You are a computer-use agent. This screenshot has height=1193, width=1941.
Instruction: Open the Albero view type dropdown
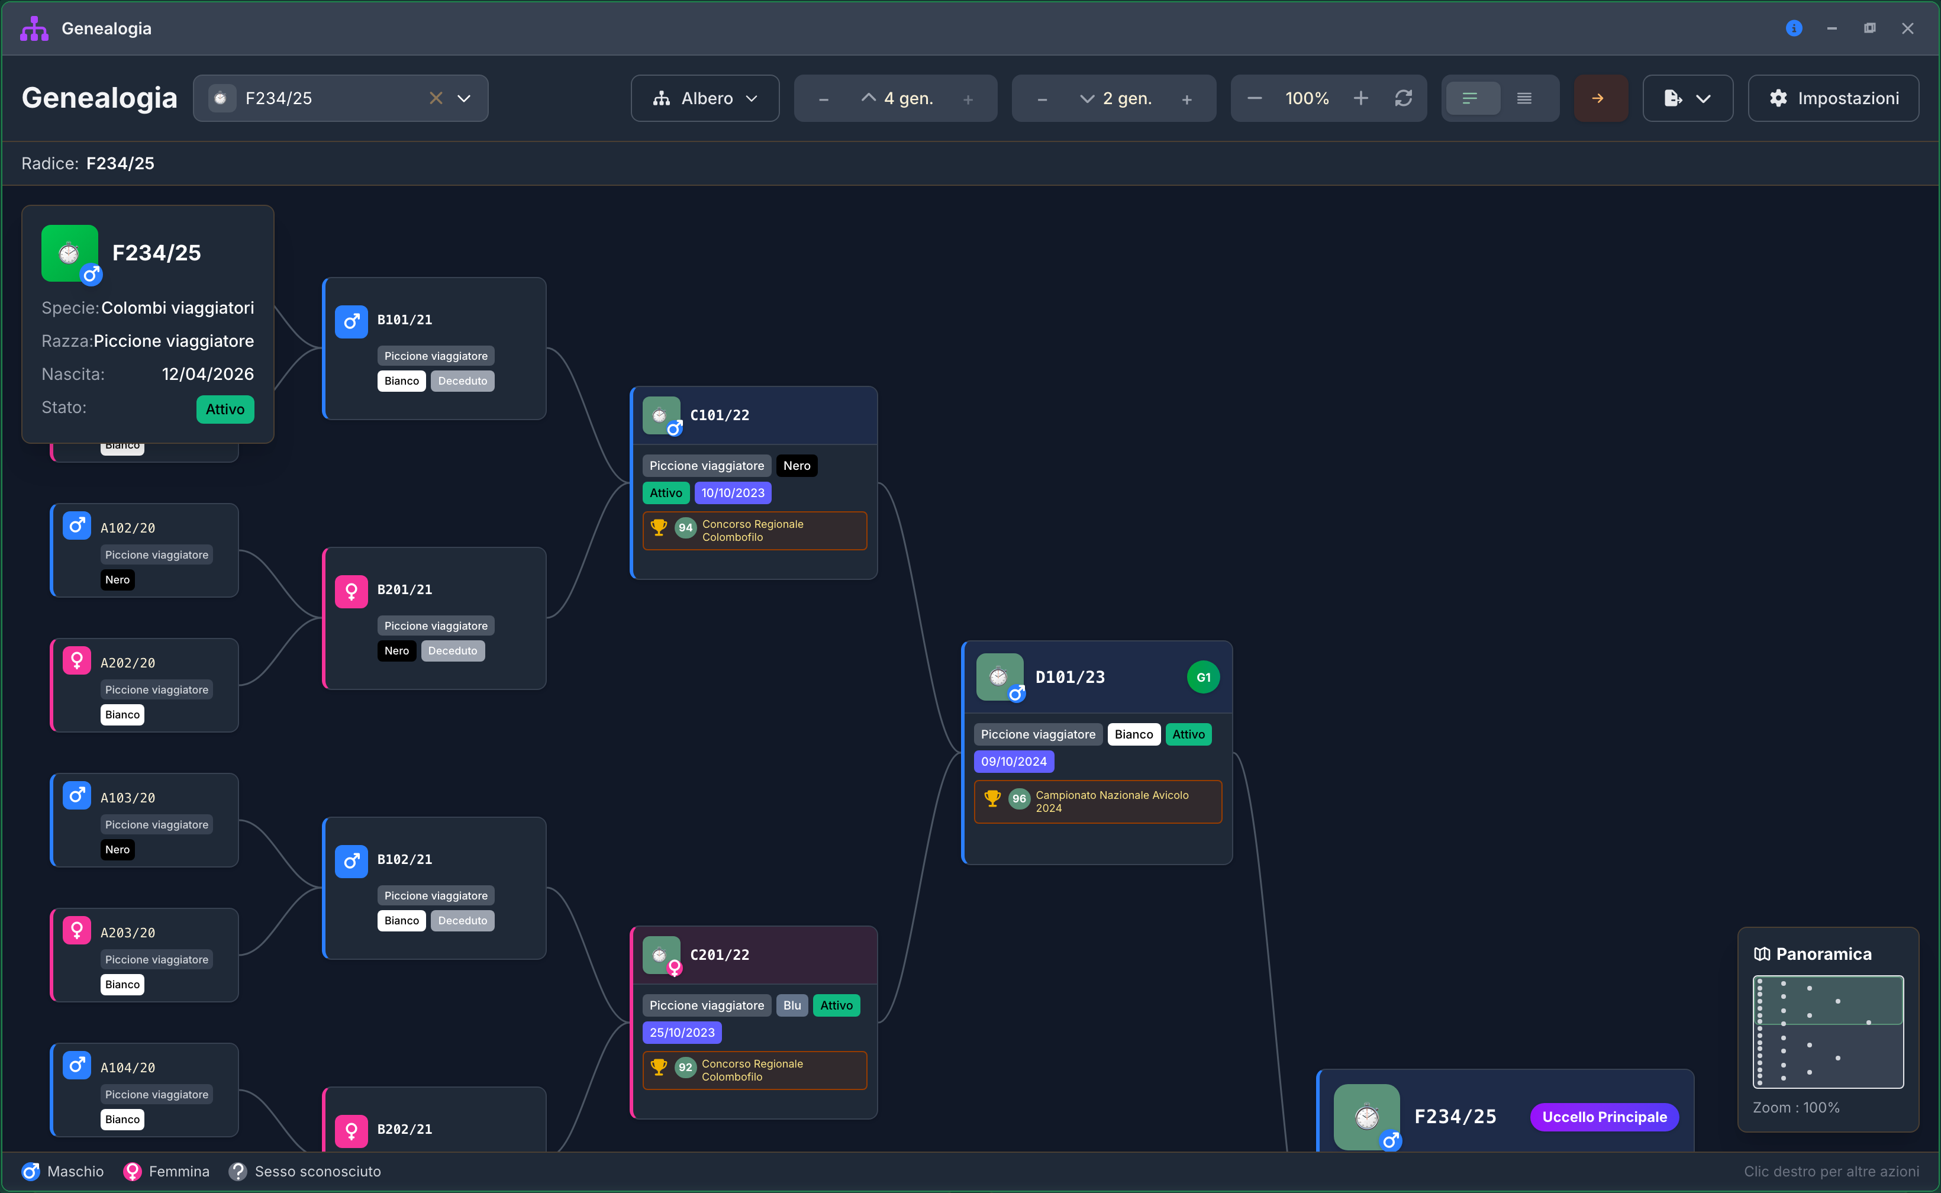tap(705, 98)
